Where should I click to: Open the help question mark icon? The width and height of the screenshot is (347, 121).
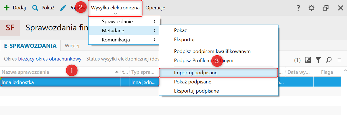click(x=298, y=8)
